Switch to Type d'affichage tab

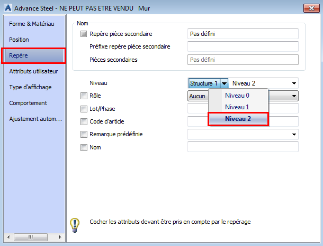click(x=30, y=87)
